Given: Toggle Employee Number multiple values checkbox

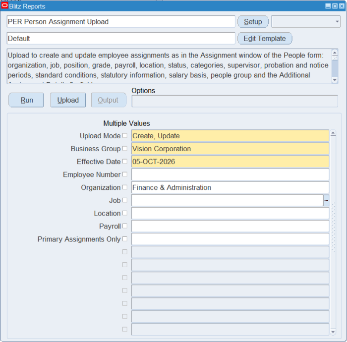Looking at the screenshot, I should click(x=125, y=174).
